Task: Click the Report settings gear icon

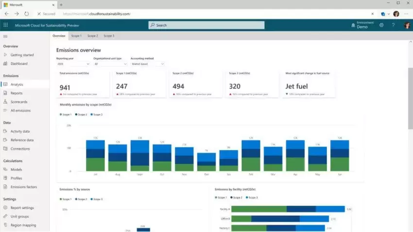Action: click(x=5, y=208)
